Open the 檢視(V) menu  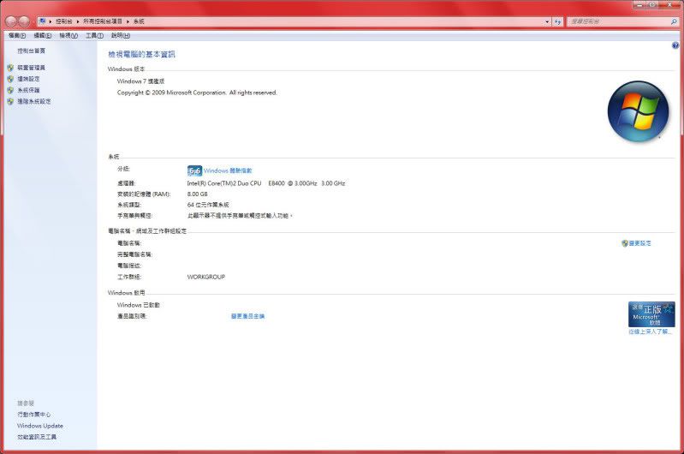point(68,35)
